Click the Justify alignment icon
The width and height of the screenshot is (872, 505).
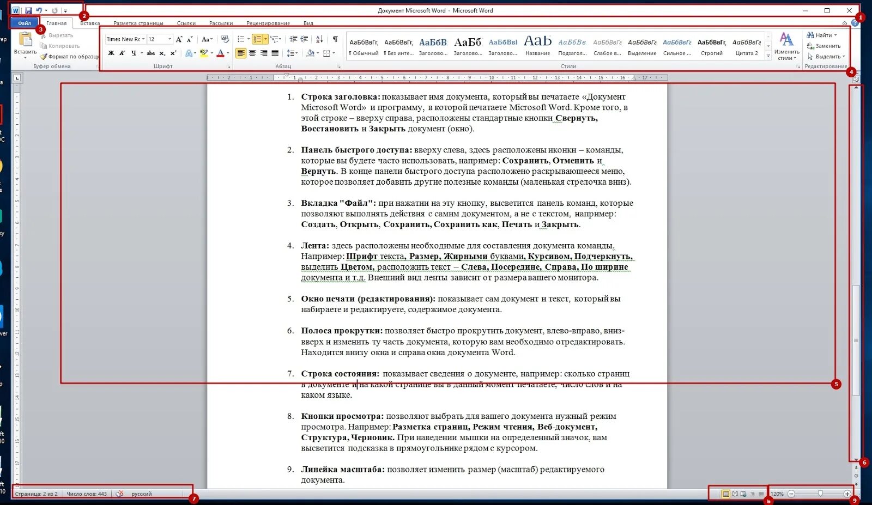[275, 53]
